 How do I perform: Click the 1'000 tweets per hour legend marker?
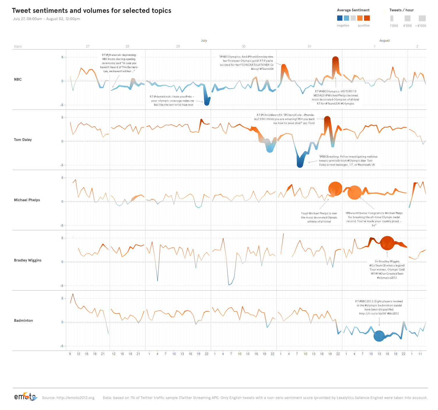[392, 18]
